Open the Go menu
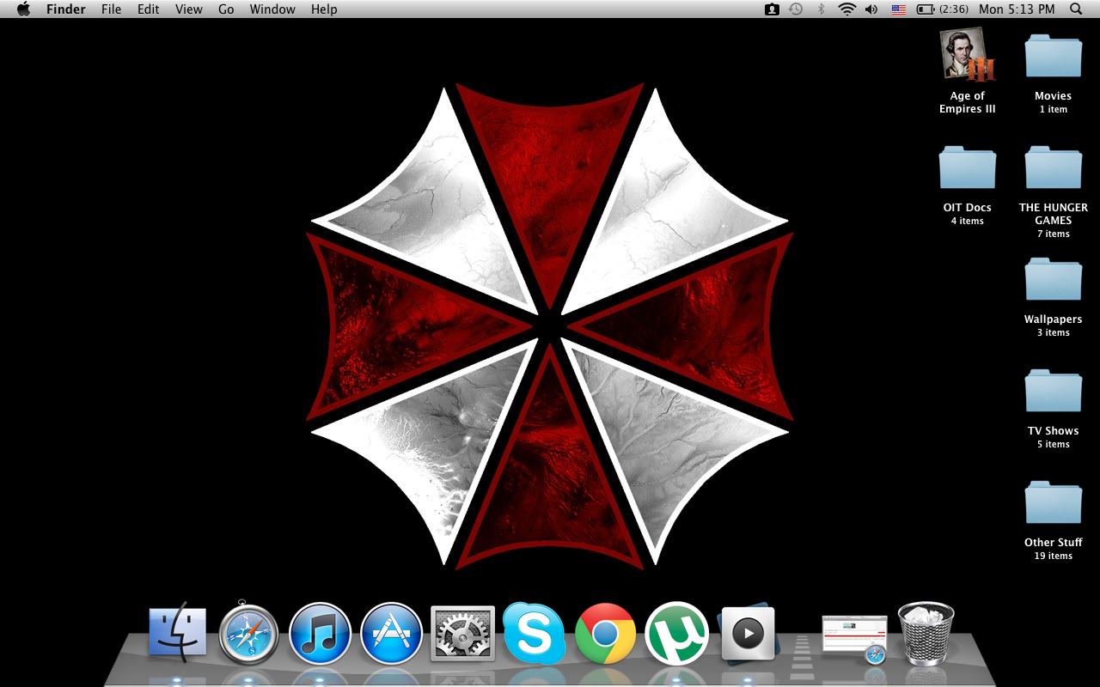Image resolution: width=1100 pixels, height=687 pixels. [226, 9]
